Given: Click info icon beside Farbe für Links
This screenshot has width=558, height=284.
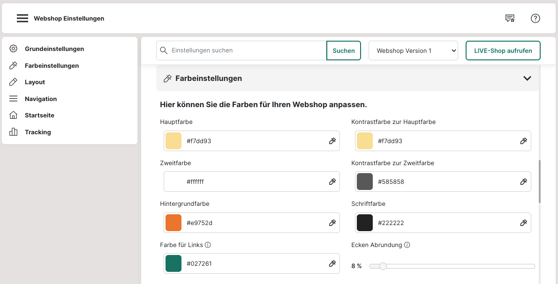Looking at the screenshot, I should (208, 245).
